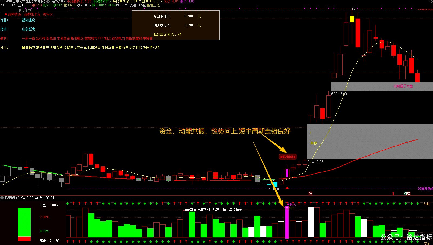The image size is (433, 245).
Task: Click the 财增 info marker
Action: 407,194
